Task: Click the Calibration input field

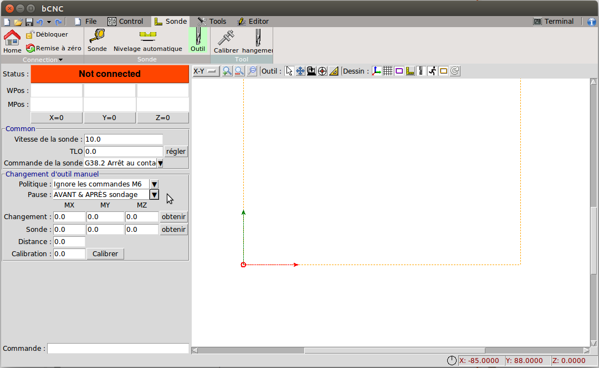Action: [69, 253]
